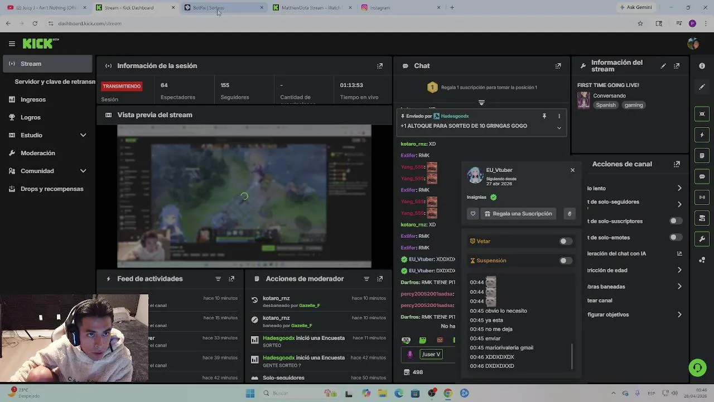Click the Regala una Suscripción button
The image size is (714, 402).
[518, 214]
